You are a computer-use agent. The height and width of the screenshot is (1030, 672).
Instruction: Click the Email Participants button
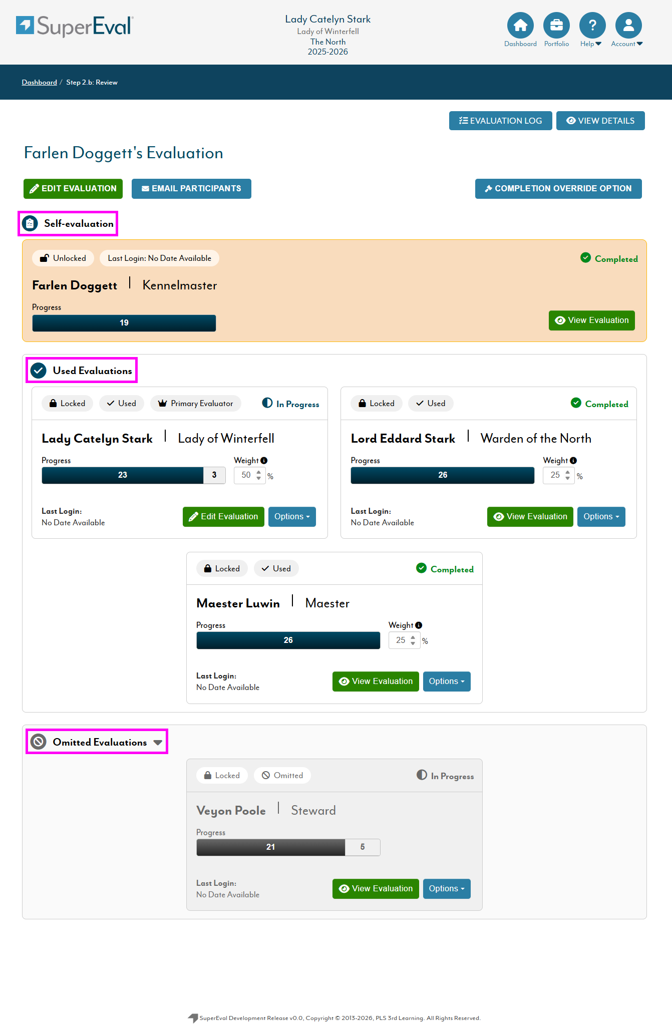[191, 189]
